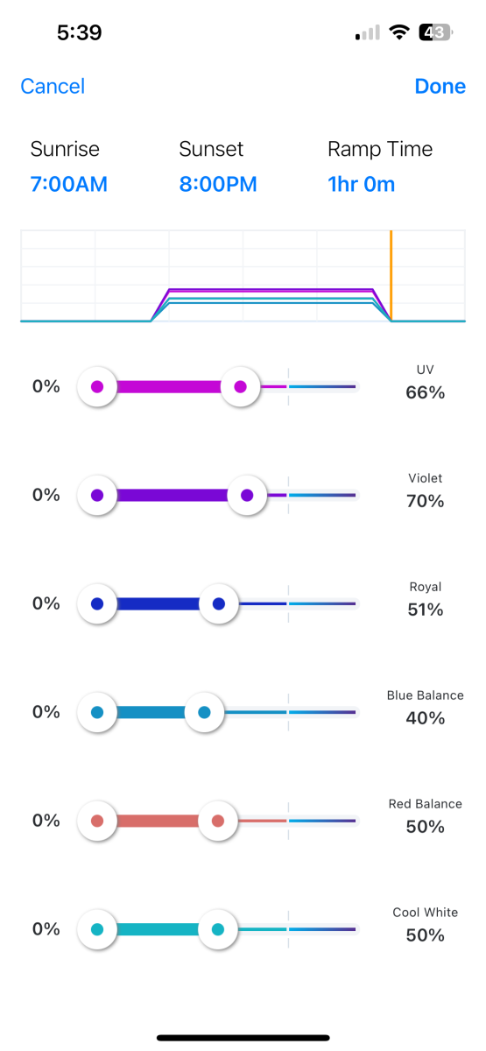Select the Violet slider's upper handle
This screenshot has width=486, height=1051.
coord(247,495)
